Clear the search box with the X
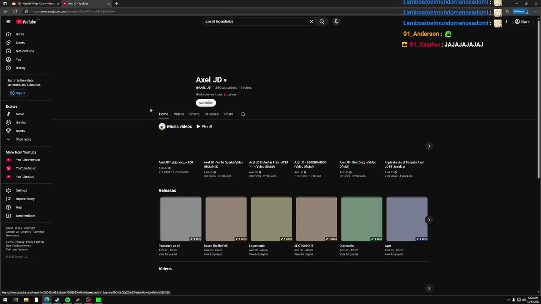Viewport: 541px width, 304px height. pos(311,22)
